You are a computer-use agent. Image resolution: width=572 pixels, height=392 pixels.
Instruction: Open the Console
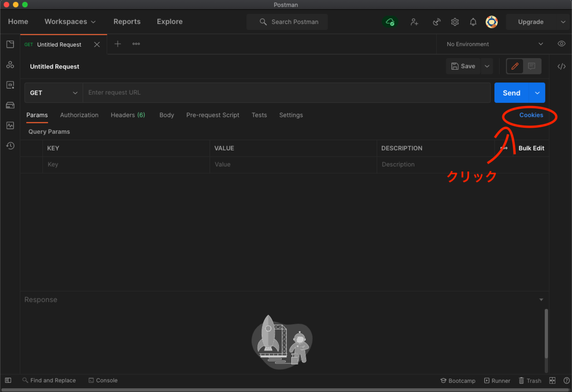pos(103,380)
